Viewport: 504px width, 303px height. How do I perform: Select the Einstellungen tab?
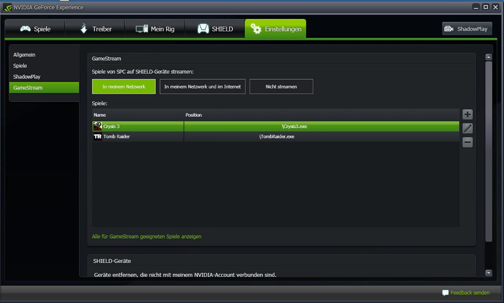276,29
